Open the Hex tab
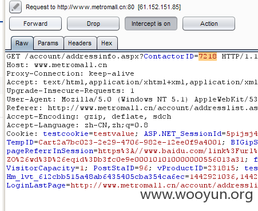This screenshot has width=258, height=211. click(107, 43)
